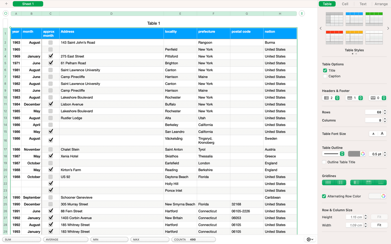Click the Fit button for Width
391x244 pixels.
coord(379,225)
